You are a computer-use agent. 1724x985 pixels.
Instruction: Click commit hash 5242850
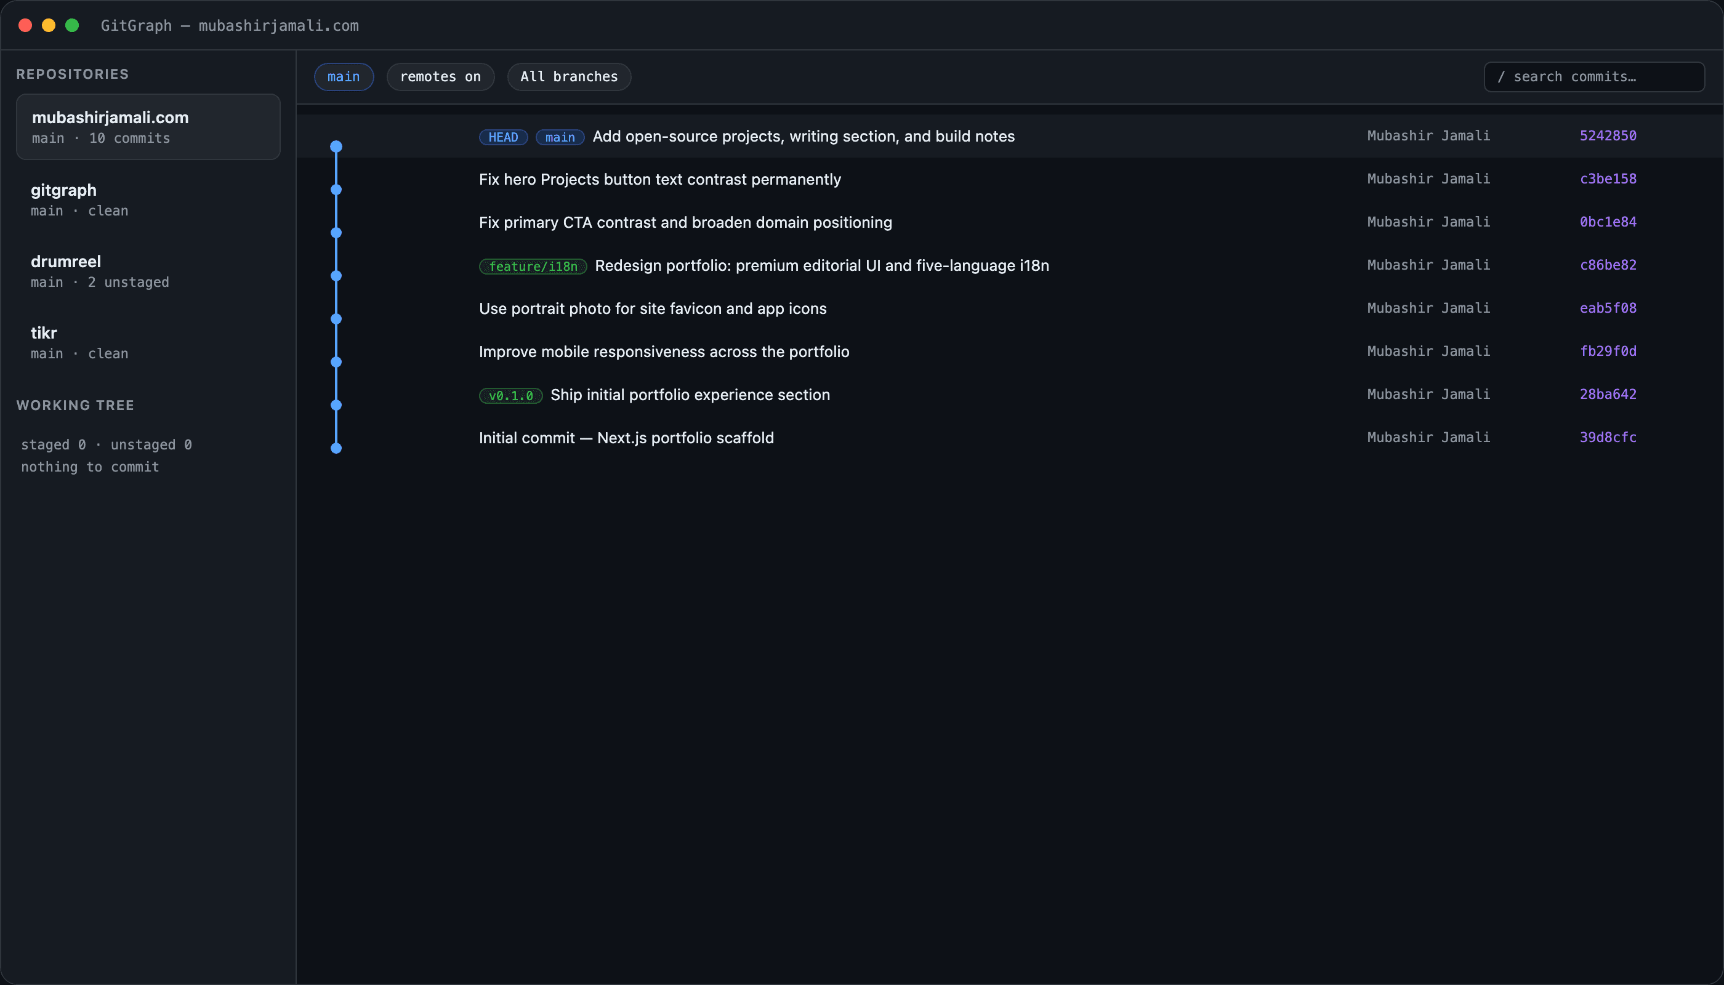click(x=1608, y=135)
